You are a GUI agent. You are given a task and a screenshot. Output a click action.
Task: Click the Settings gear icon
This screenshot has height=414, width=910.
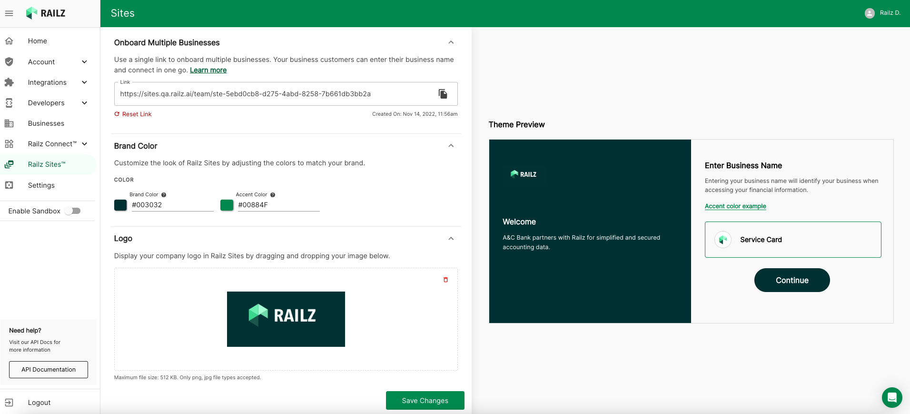coord(9,185)
